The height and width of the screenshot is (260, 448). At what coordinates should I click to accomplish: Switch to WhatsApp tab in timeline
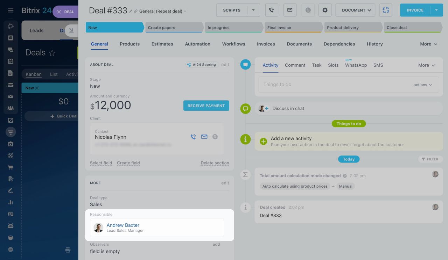pyautogui.click(x=356, y=65)
